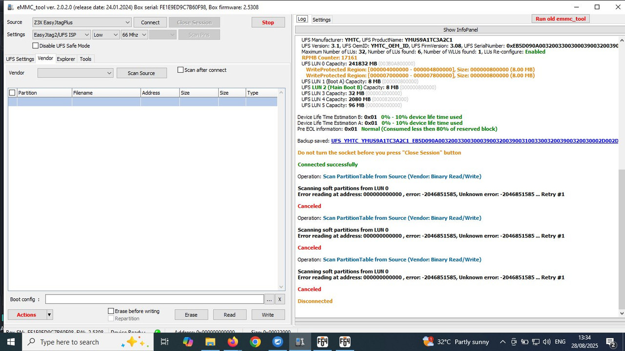Image resolution: width=625 pixels, height=351 pixels.
Task: Open the notification center icon
Action: pos(610,342)
